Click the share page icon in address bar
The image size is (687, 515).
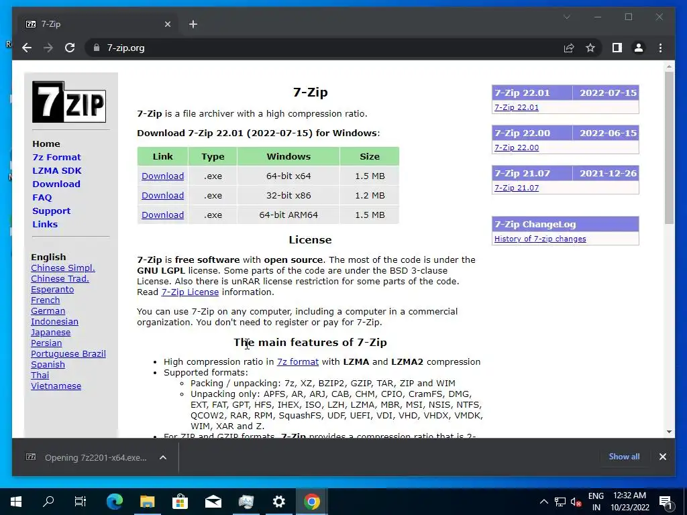pyautogui.click(x=569, y=48)
